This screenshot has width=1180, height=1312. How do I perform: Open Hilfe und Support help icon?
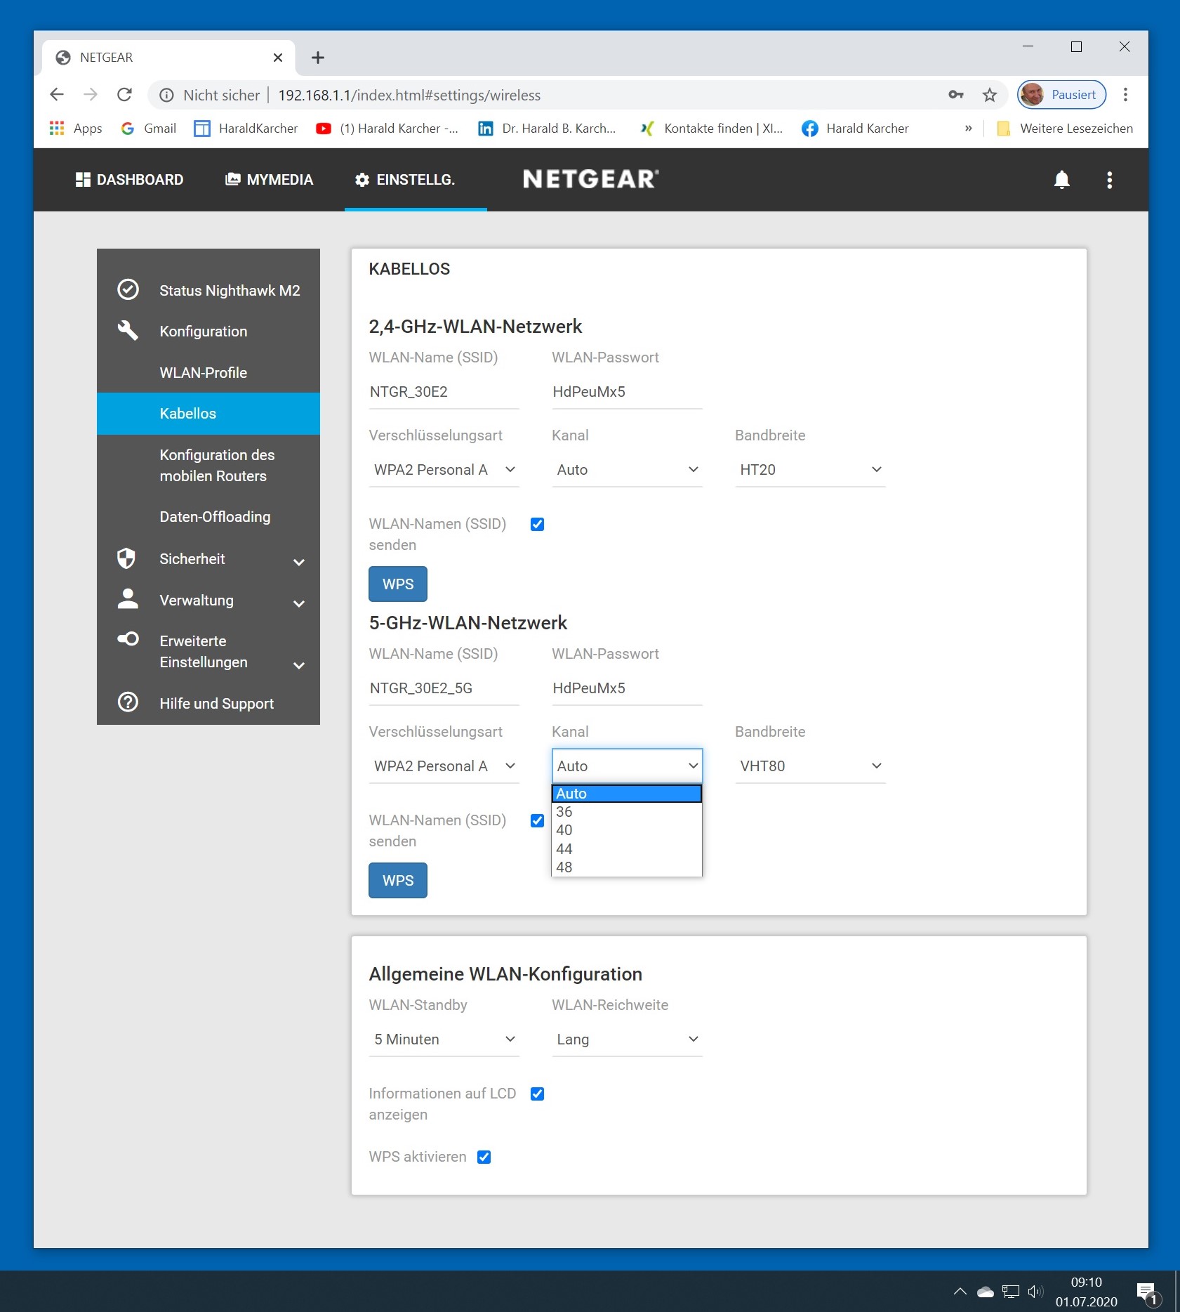pyautogui.click(x=128, y=702)
